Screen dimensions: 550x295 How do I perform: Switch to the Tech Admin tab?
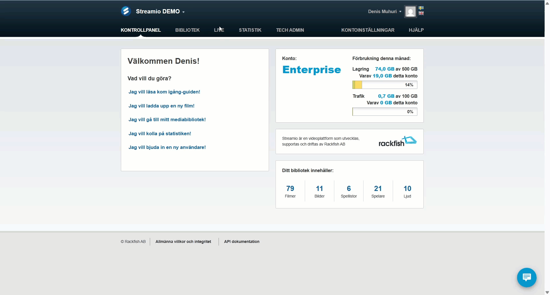coord(290,30)
